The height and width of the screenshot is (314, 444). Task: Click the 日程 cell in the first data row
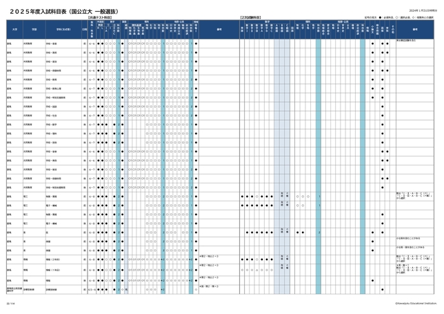84,42
